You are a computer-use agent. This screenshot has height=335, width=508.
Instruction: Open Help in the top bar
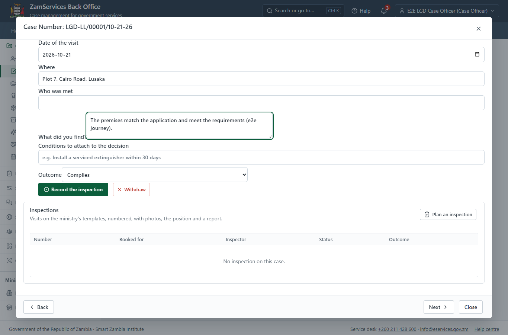(361, 11)
